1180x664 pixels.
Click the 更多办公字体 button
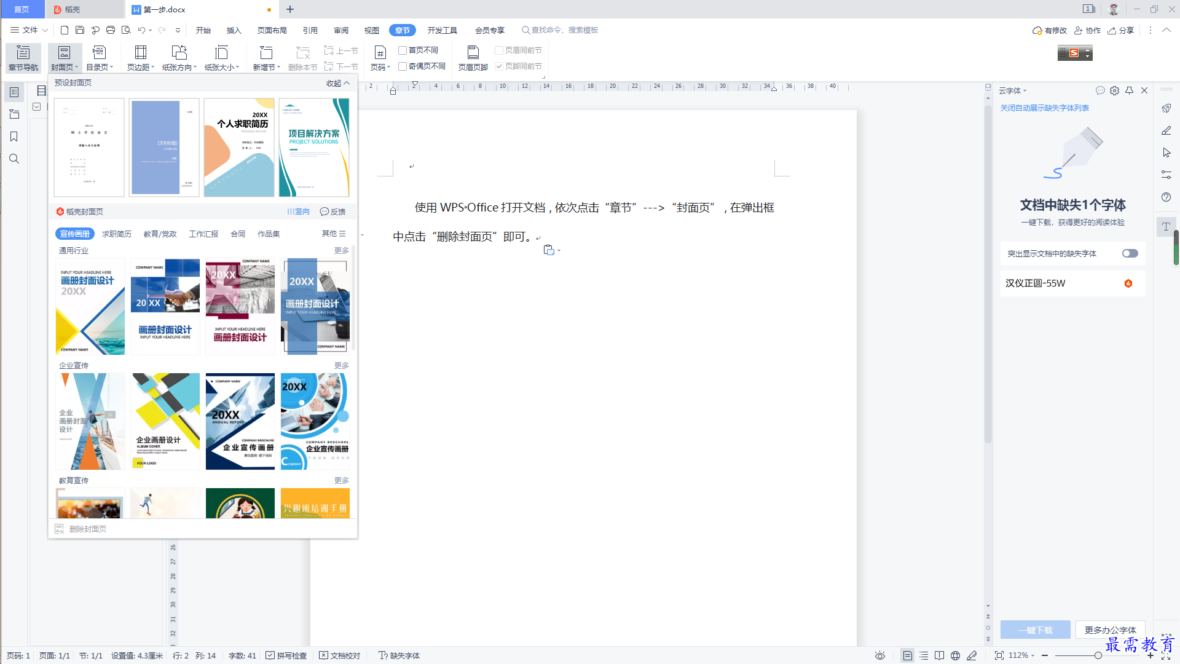[x=1110, y=630]
